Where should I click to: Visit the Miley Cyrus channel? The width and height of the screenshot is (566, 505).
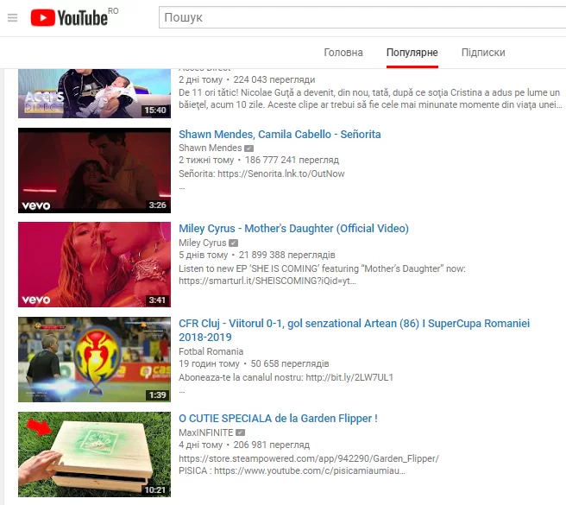pyautogui.click(x=203, y=243)
